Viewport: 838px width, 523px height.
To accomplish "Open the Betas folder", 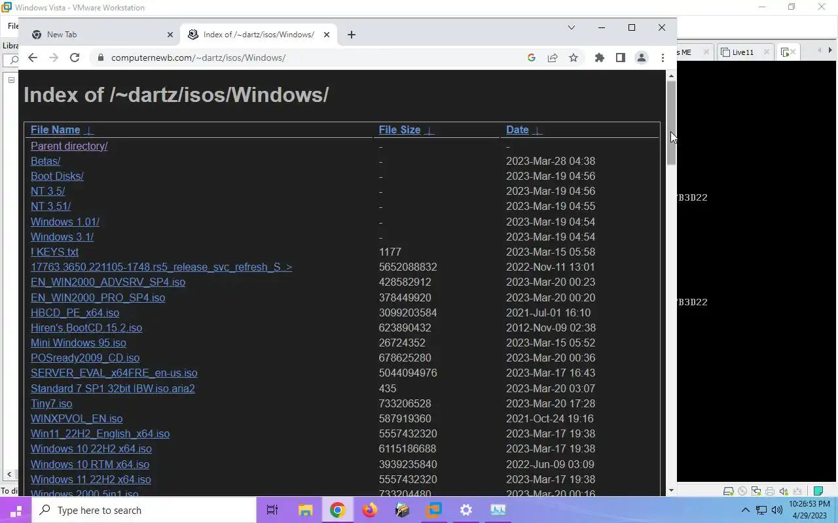I will [x=45, y=161].
